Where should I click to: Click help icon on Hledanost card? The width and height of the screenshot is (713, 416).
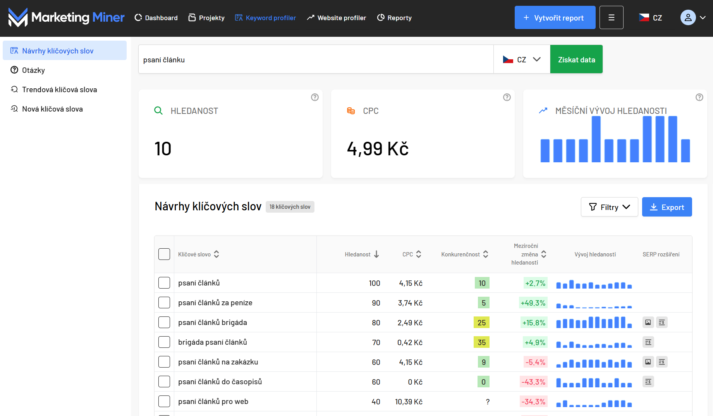[314, 97]
